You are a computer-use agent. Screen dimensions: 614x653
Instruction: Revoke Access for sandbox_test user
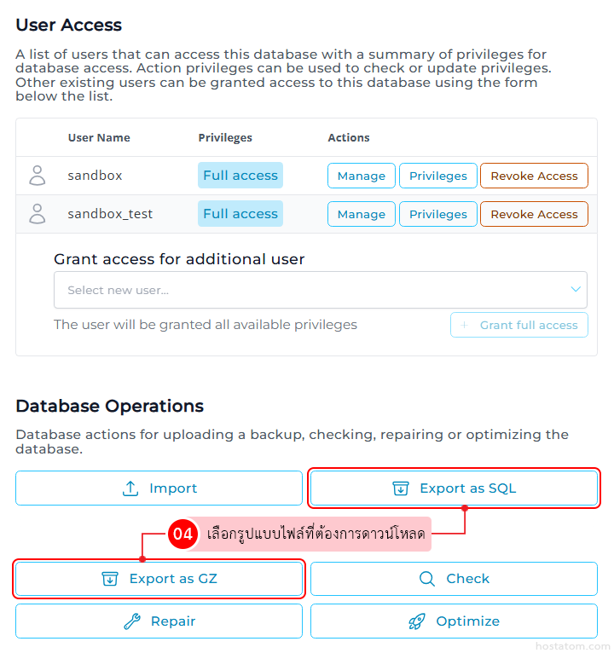tap(534, 214)
